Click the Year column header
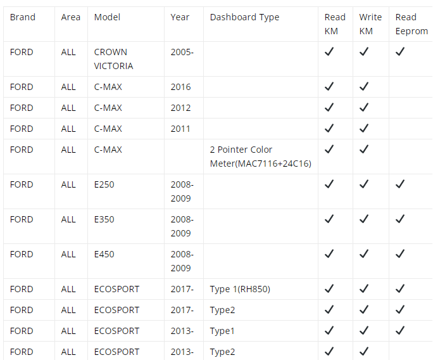Screen dimensions: 433x360 [180, 17]
